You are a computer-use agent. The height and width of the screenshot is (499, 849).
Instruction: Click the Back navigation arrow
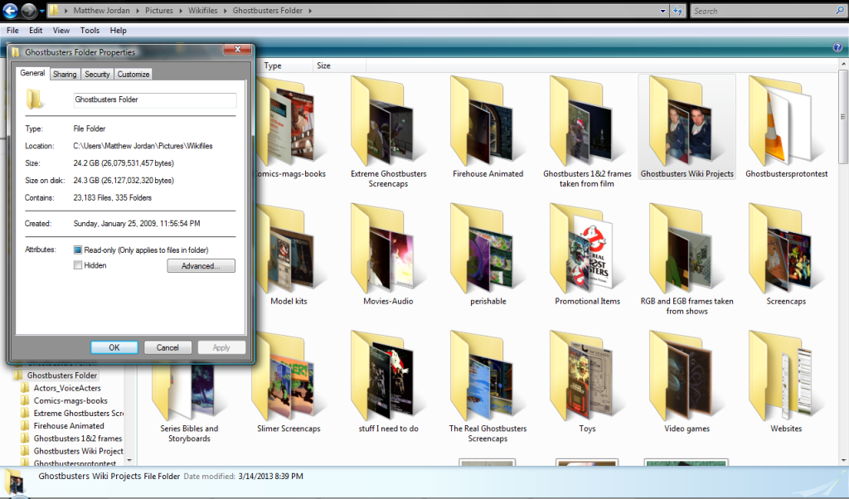click(10, 10)
